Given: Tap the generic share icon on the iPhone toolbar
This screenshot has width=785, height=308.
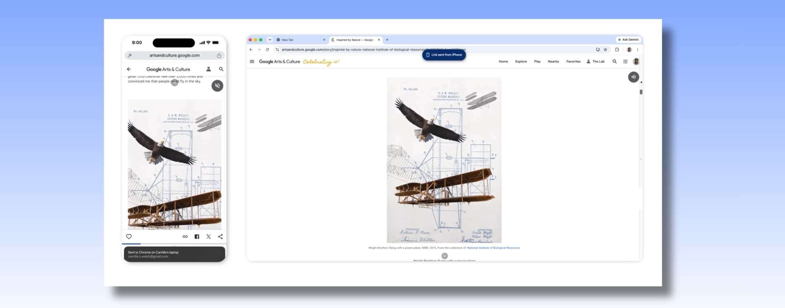Looking at the screenshot, I should pos(220,236).
